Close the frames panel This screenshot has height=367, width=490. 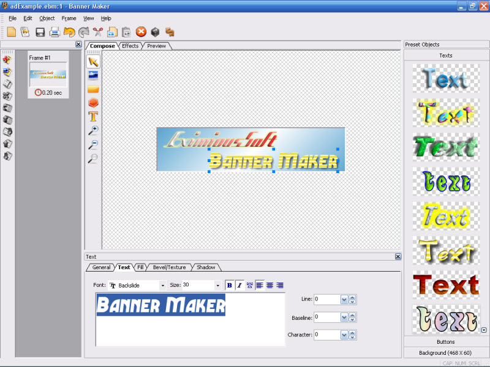pos(78,44)
